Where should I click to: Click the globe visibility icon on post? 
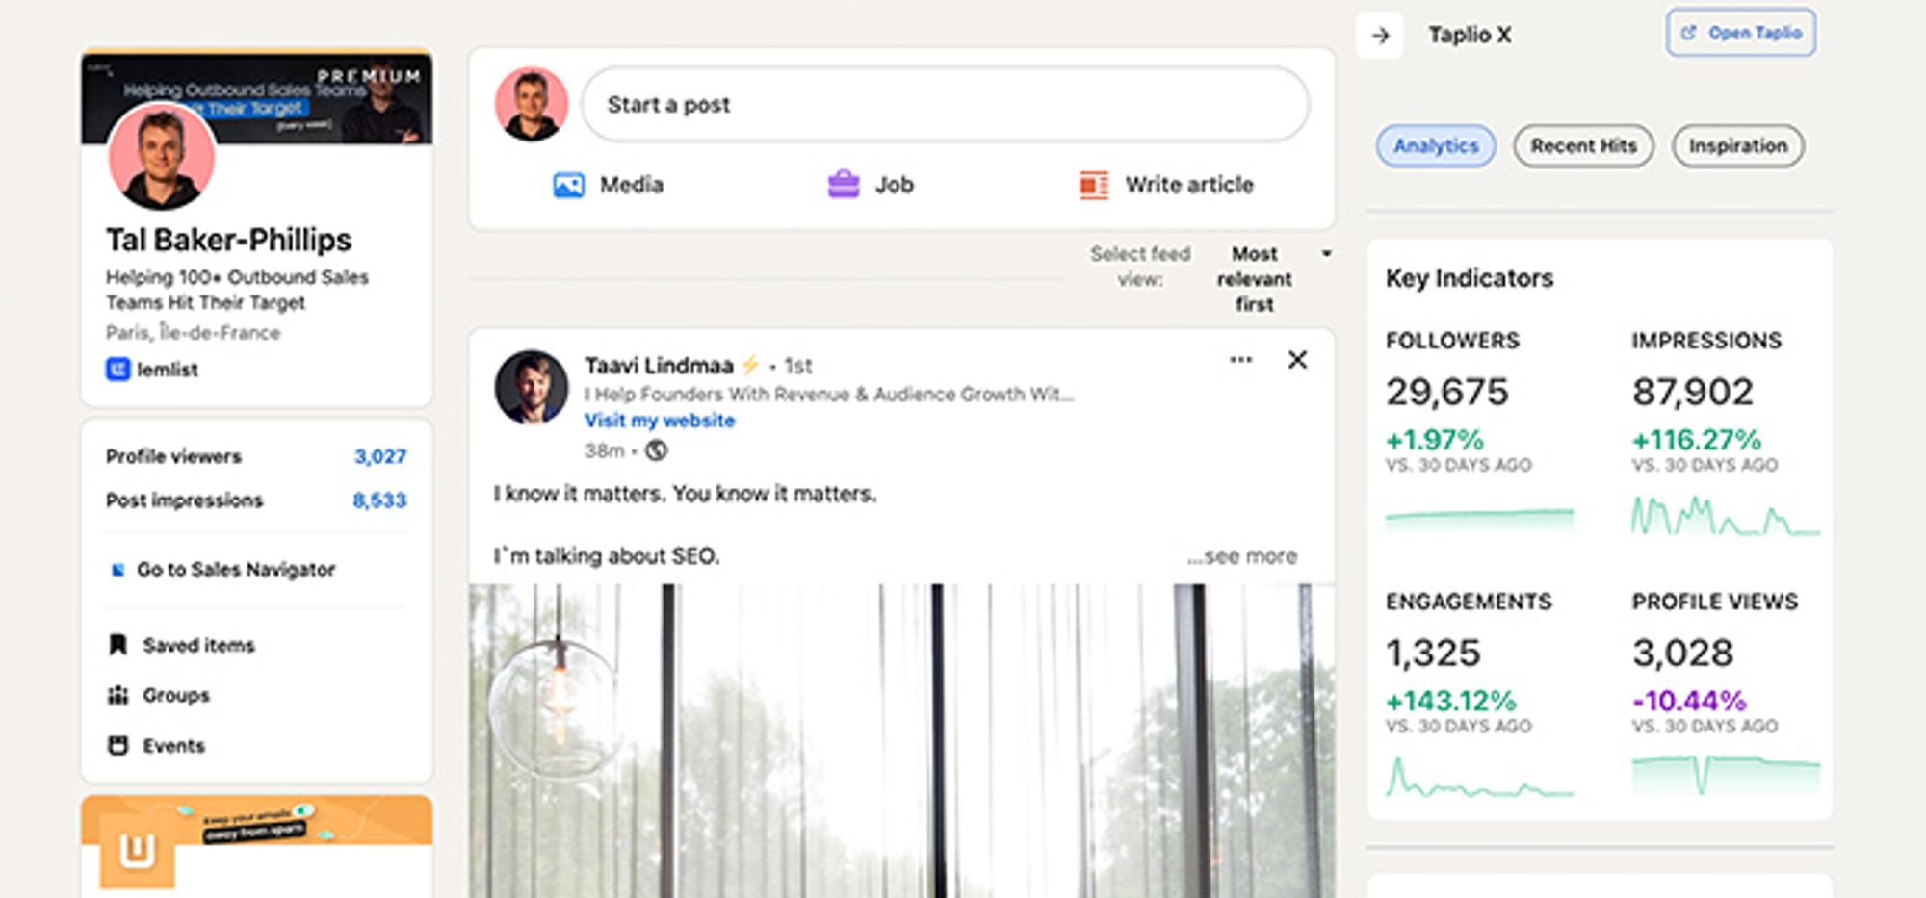pyautogui.click(x=656, y=450)
